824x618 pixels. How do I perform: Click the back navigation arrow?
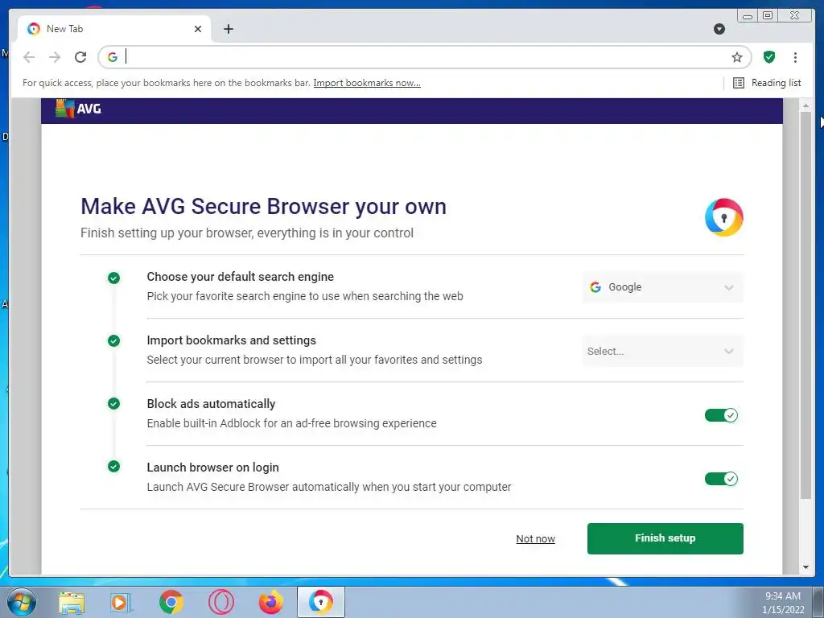[x=29, y=57]
